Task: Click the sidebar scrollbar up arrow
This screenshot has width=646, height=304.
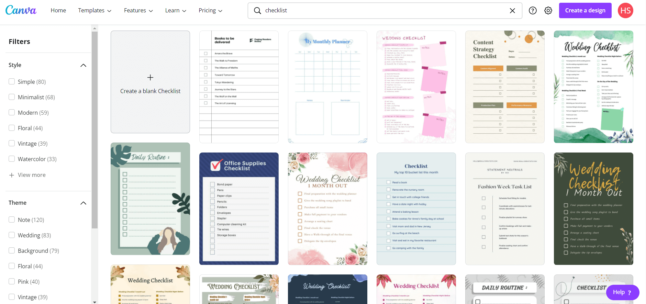Action: [94, 28]
